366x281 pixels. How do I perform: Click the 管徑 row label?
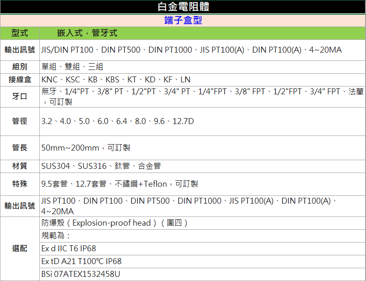point(20,121)
